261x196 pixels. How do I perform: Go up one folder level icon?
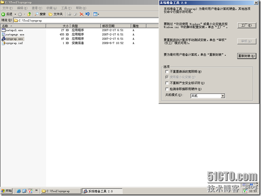(x=29, y=14)
